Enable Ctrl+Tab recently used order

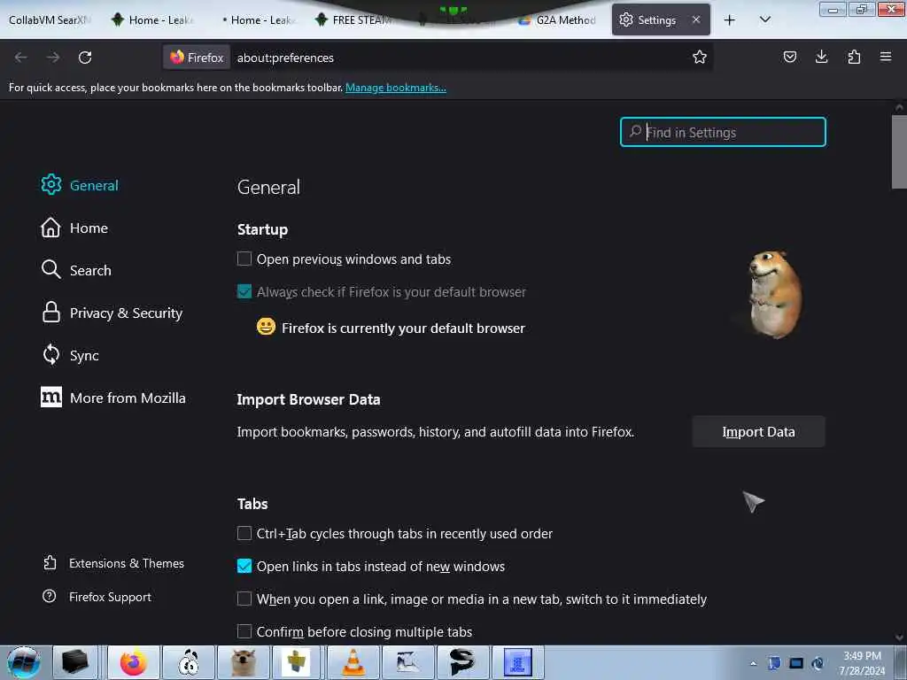(244, 533)
